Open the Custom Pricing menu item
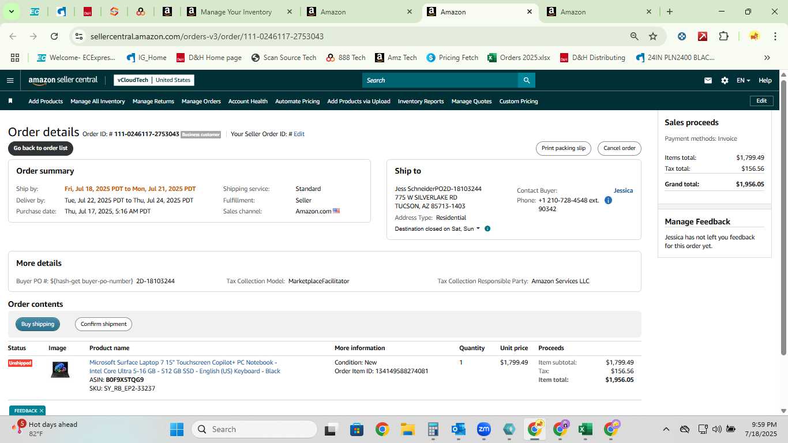This screenshot has height=443, width=788. click(x=519, y=101)
